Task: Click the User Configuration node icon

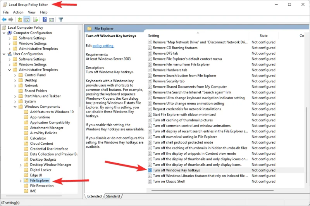Action: 10,54
